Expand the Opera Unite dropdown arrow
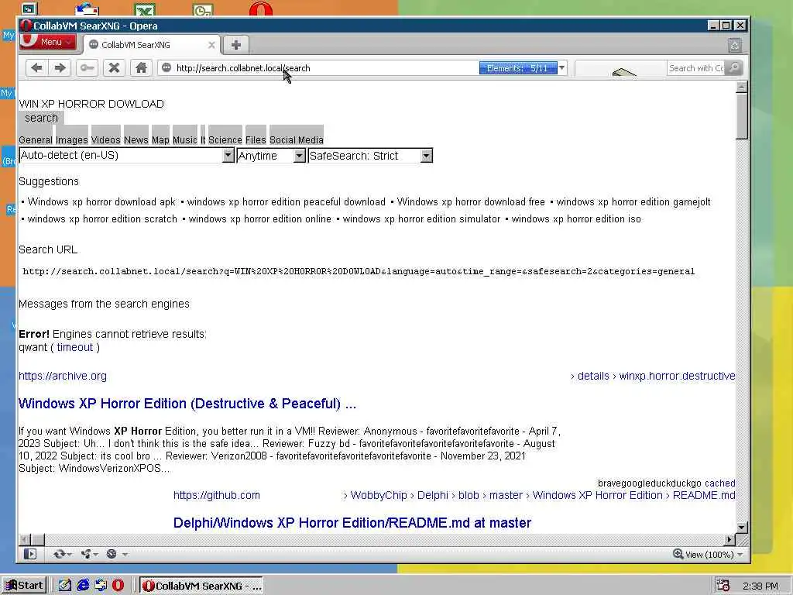The image size is (793, 595). click(95, 555)
